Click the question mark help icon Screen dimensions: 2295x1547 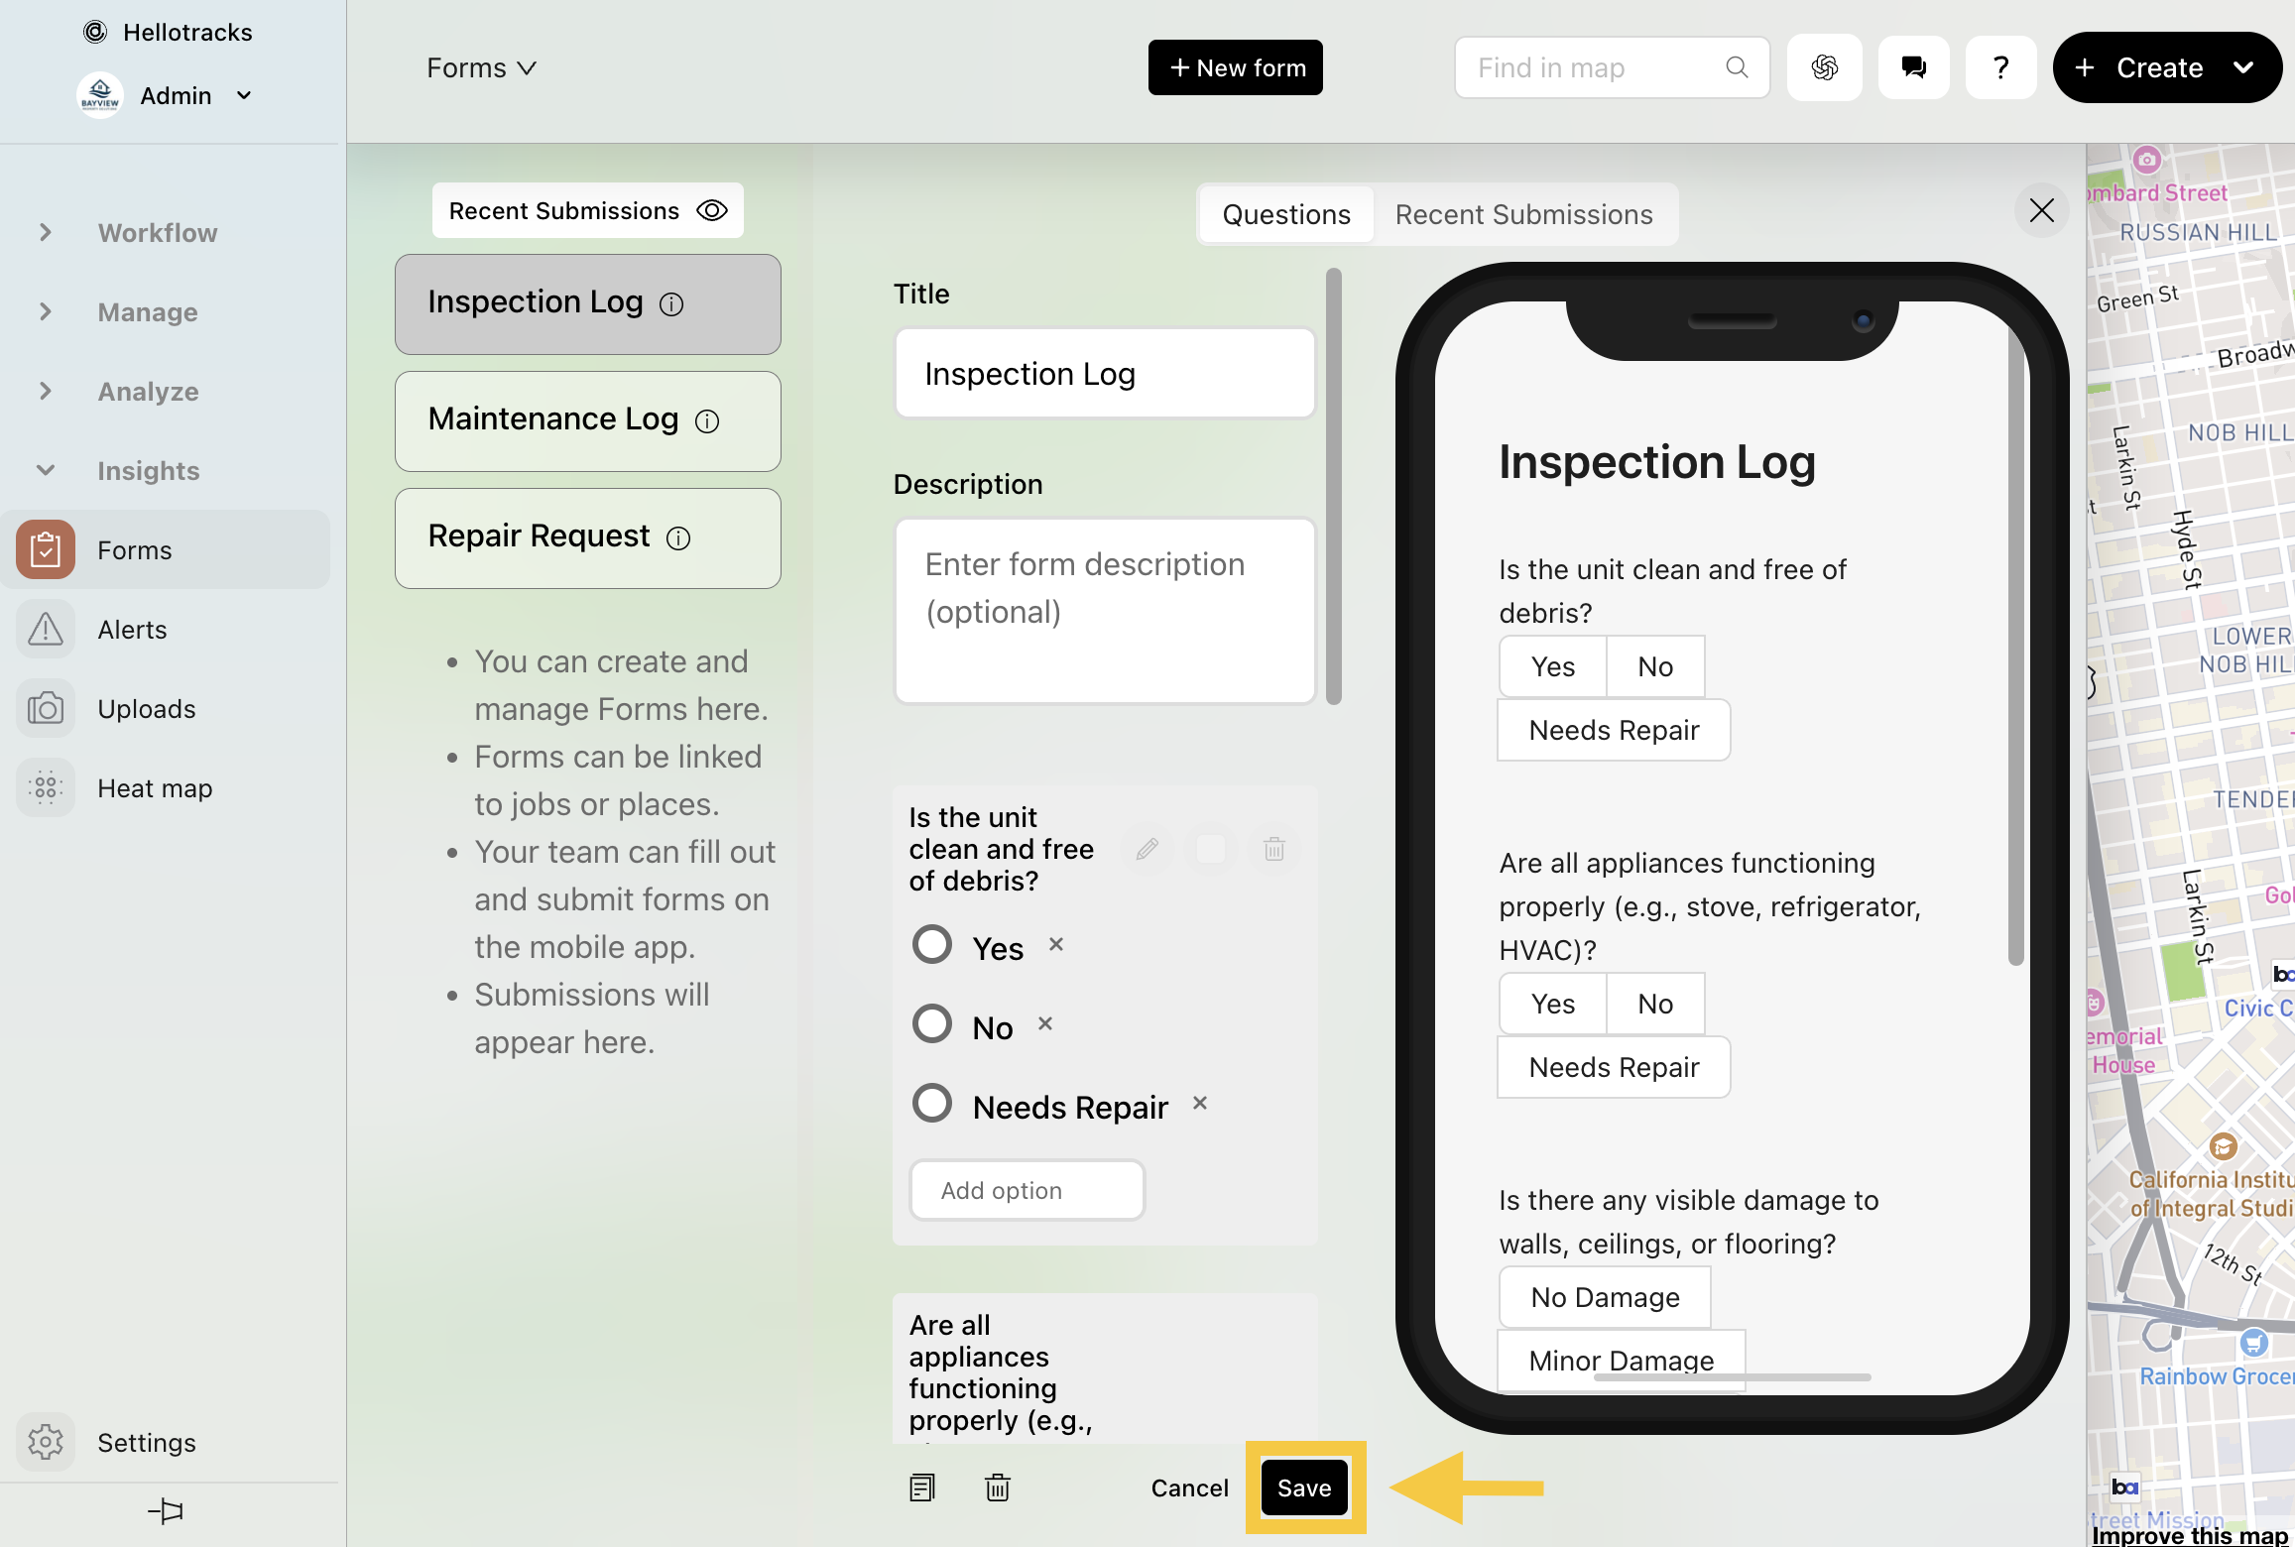(2000, 67)
